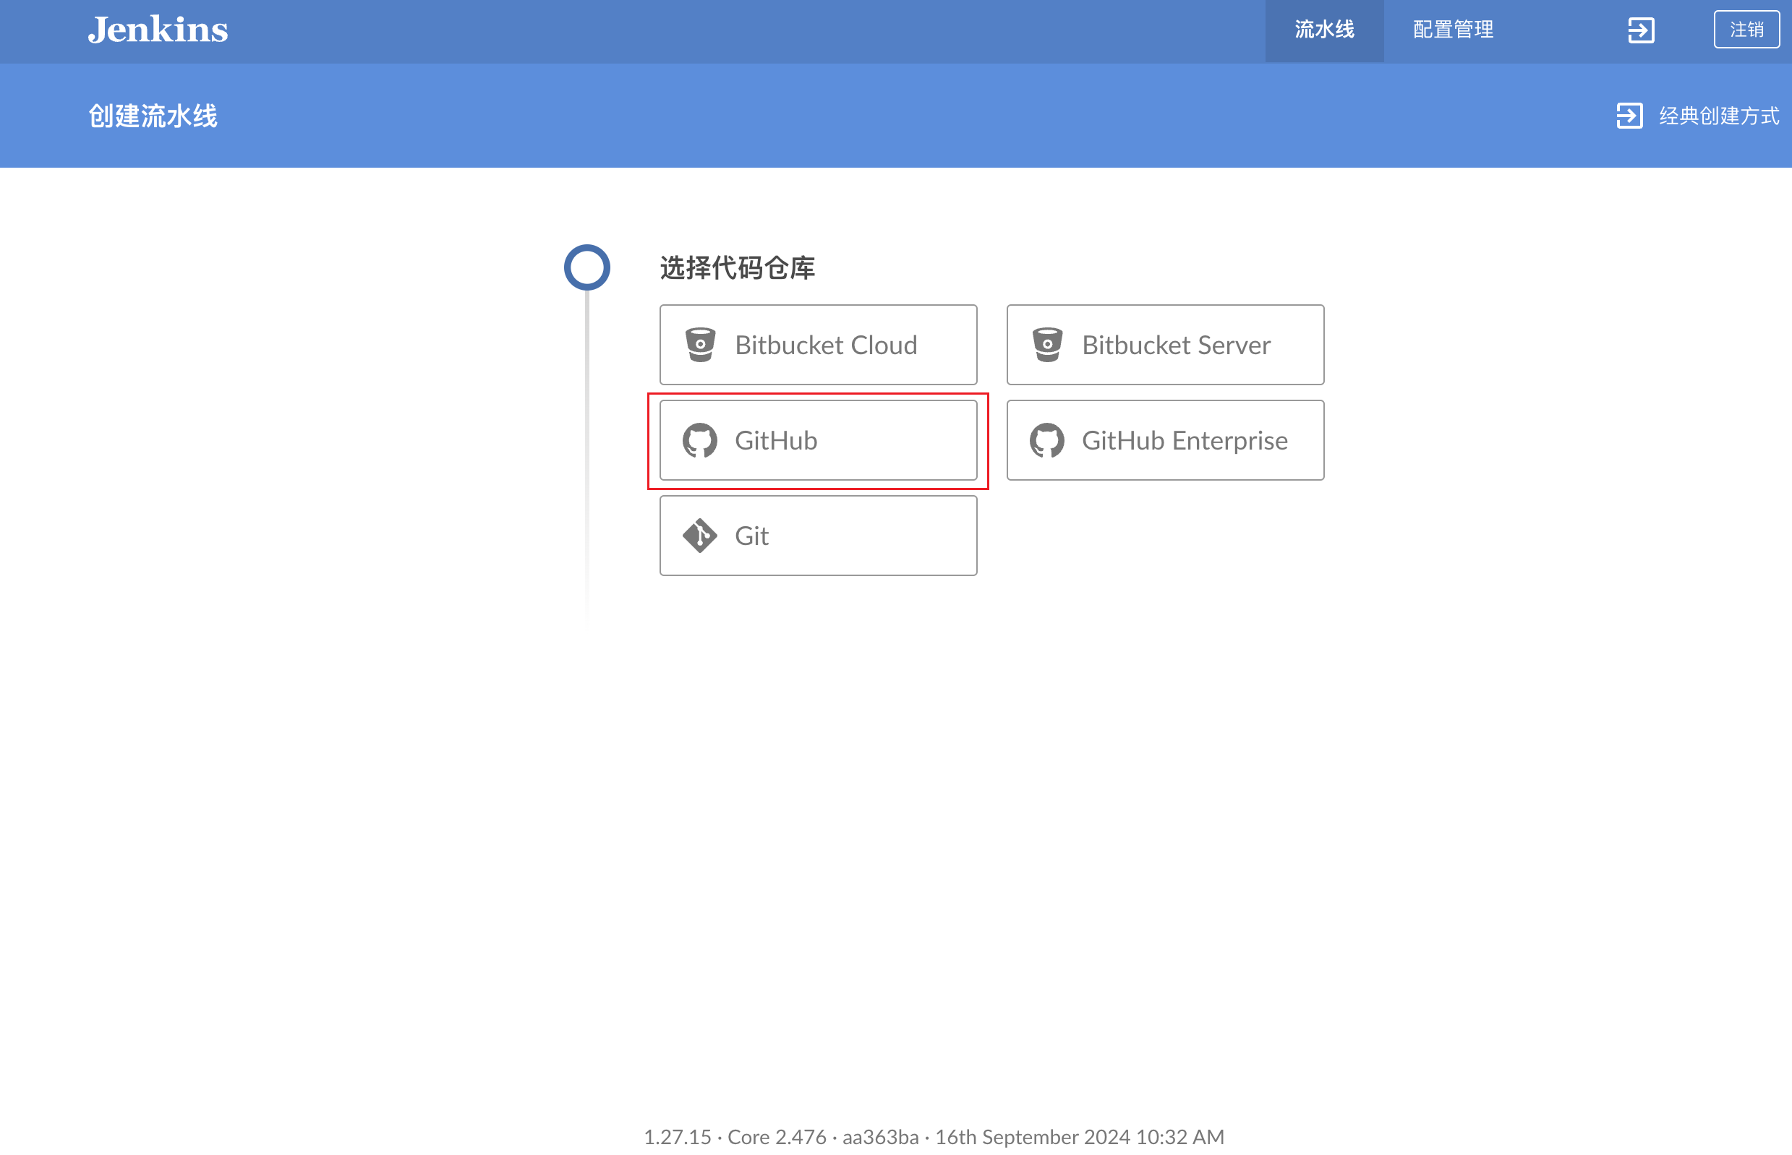Click the Bitbucket Cloud bucket icon
1792x1155 pixels.
point(701,344)
